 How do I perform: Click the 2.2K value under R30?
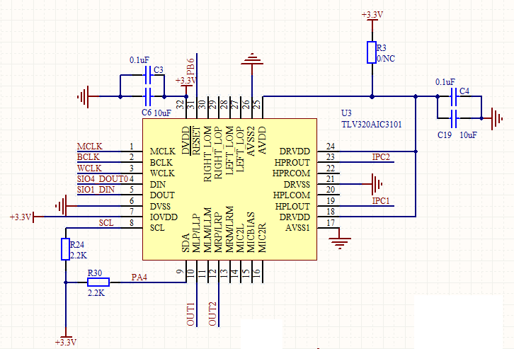[96, 293]
